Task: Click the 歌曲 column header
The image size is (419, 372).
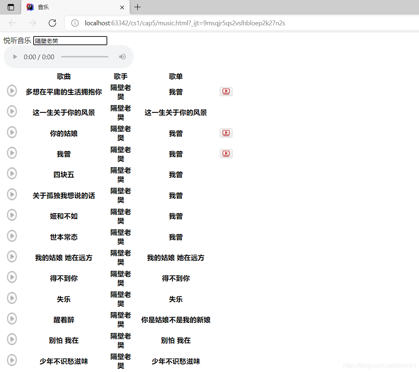Action: pyautogui.click(x=64, y=76)
